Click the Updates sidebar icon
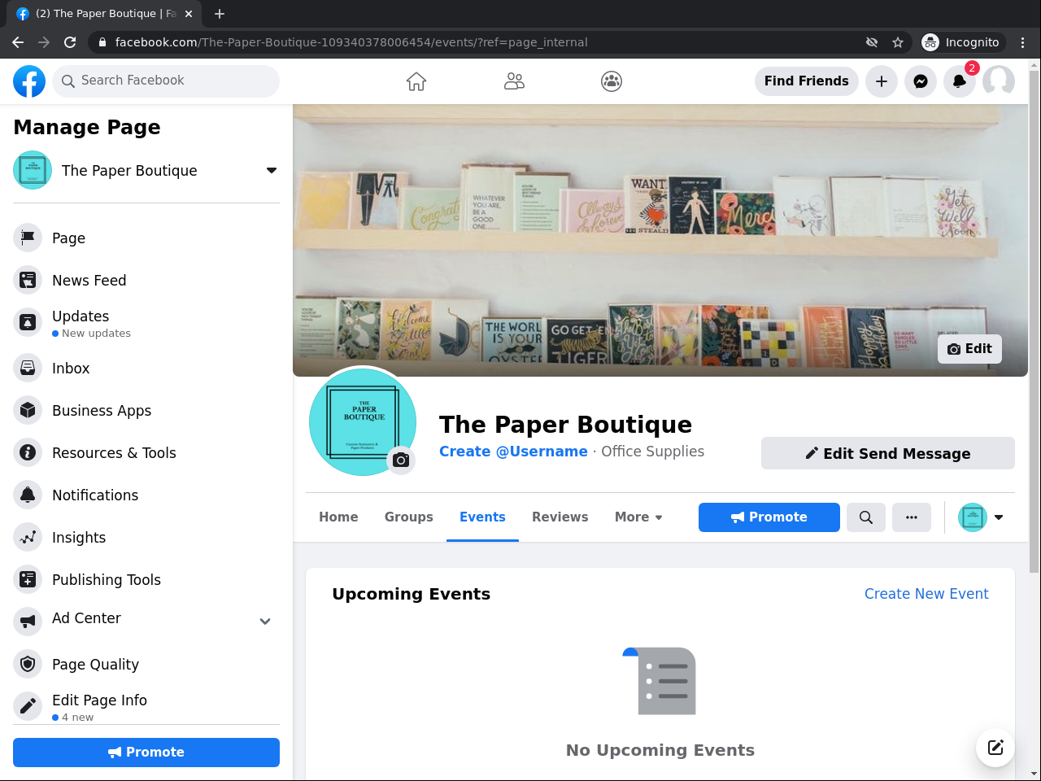Viewport: 1041px width, 781px height. point(28,323)
